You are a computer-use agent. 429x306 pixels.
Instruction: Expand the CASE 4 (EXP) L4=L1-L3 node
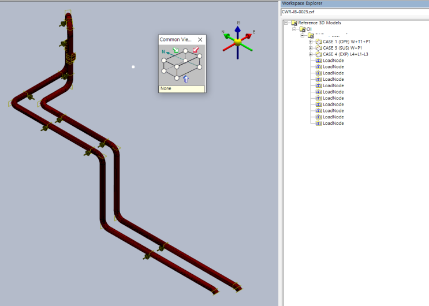pos(311,54)
